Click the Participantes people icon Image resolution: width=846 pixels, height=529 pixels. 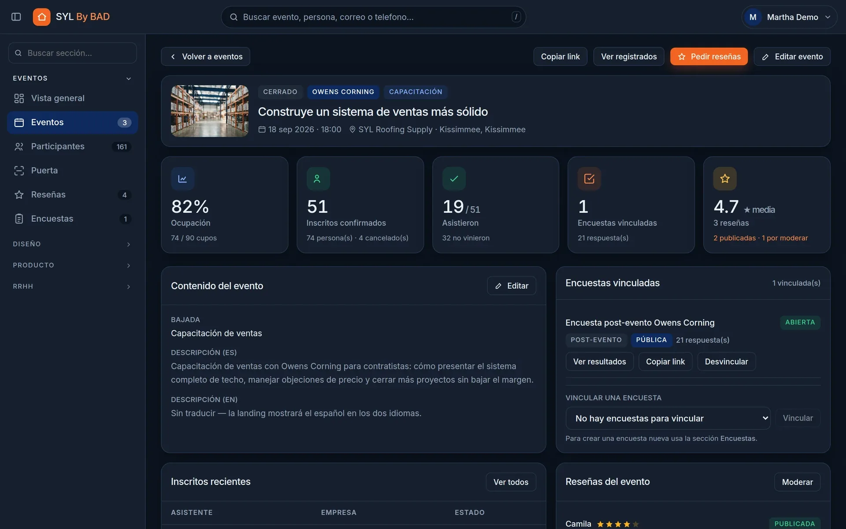click(x=19, y=146)
